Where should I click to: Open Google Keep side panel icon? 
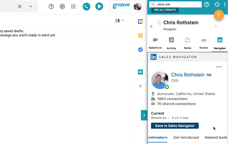coord(140,35)
